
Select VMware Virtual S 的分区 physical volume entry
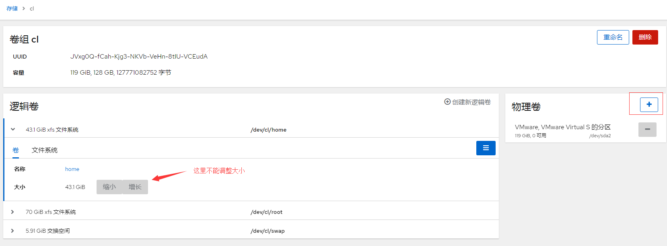563,127
